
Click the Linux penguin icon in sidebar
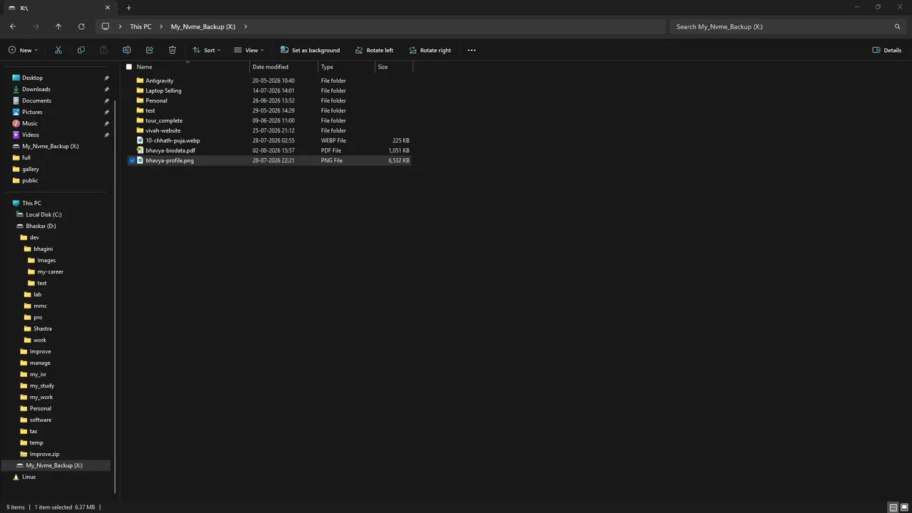click(16, 477)
